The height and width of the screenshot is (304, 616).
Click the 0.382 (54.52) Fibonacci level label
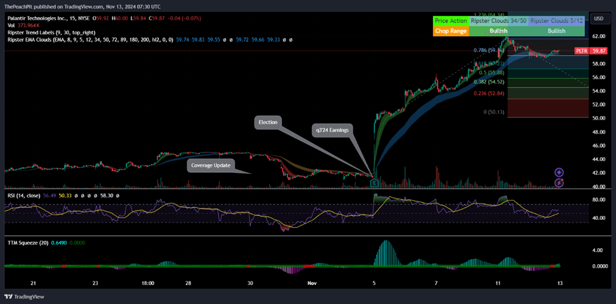[489, 82]
